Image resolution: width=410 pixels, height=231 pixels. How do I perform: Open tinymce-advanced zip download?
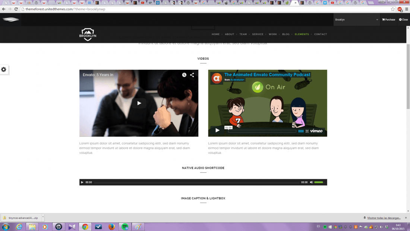[x=21, y=218]
